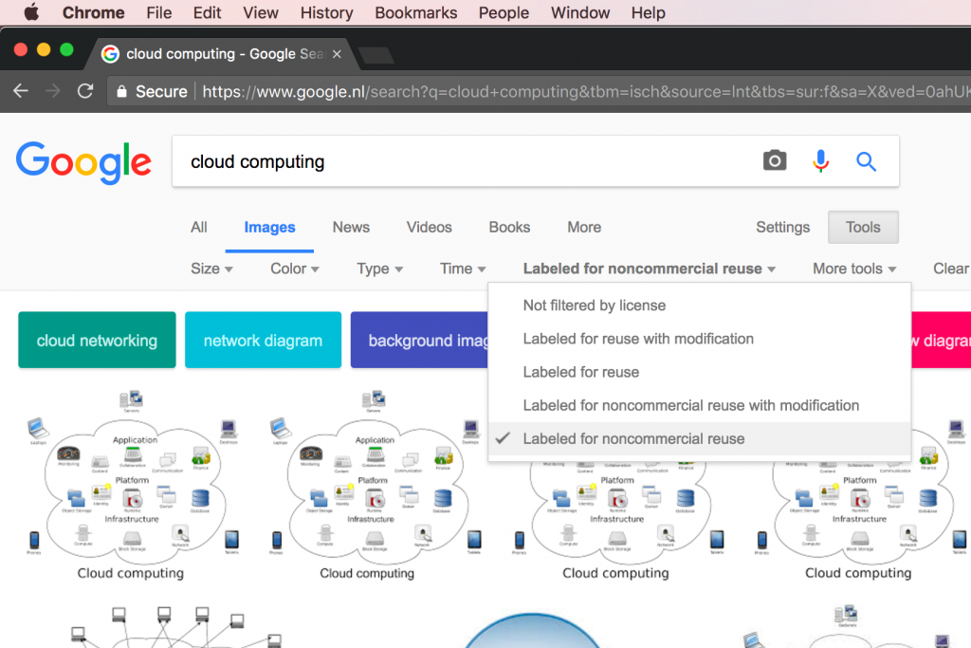The image size is (971, 648).
Task: Open the Edit menu
Action: pyautogui.click(x=207, y=12)
